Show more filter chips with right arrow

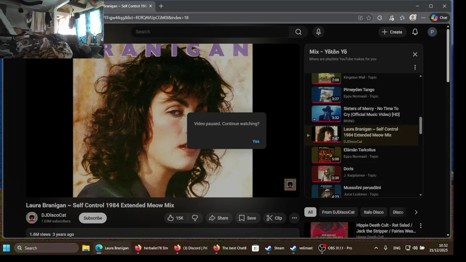416,212
